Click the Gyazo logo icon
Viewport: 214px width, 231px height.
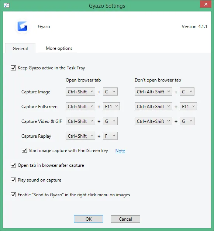click(23, 27)
